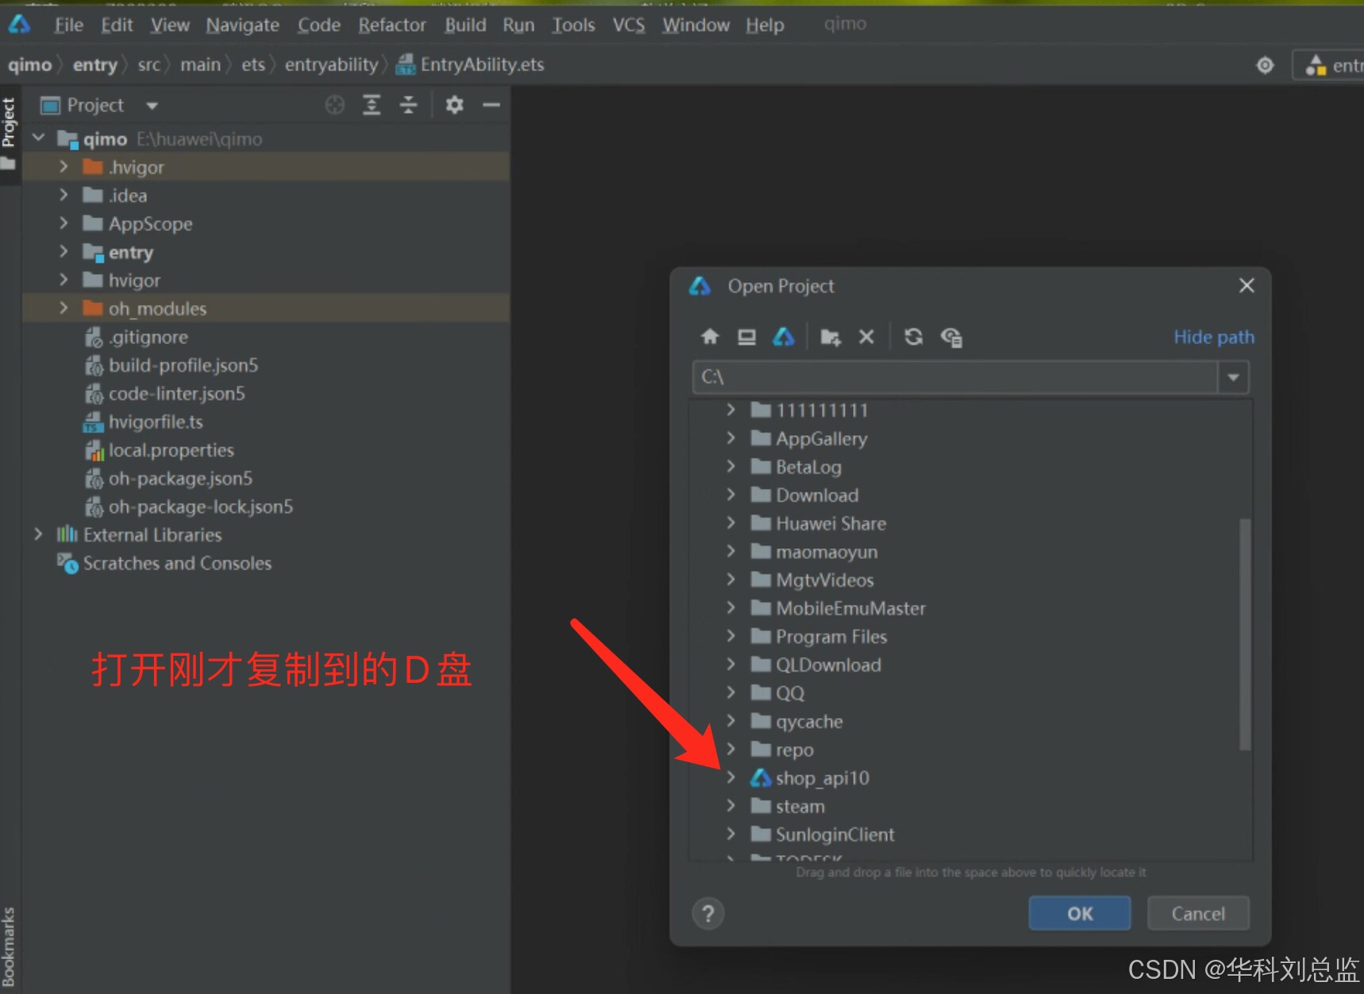Open the Build menu
Screen dimensions: 1364x994
click(x=465, y=25)
